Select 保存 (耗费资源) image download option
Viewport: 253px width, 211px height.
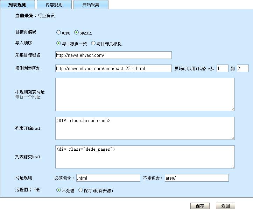coord(80,190)
